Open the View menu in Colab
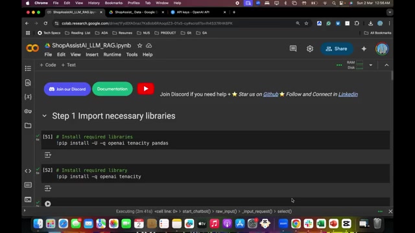This screenshot has height=233, width=415. pos(75,54)
